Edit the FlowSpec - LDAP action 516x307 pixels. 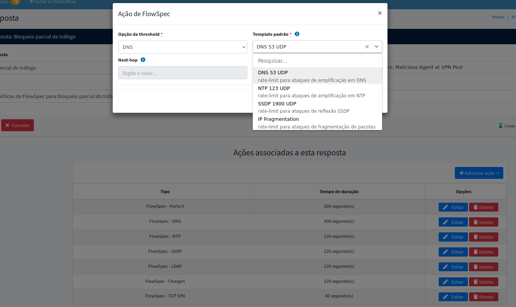coord(453,267)
